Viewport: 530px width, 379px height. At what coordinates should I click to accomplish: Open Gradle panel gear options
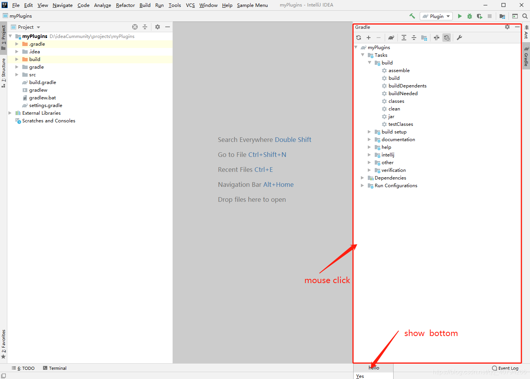tap(507, 27)
